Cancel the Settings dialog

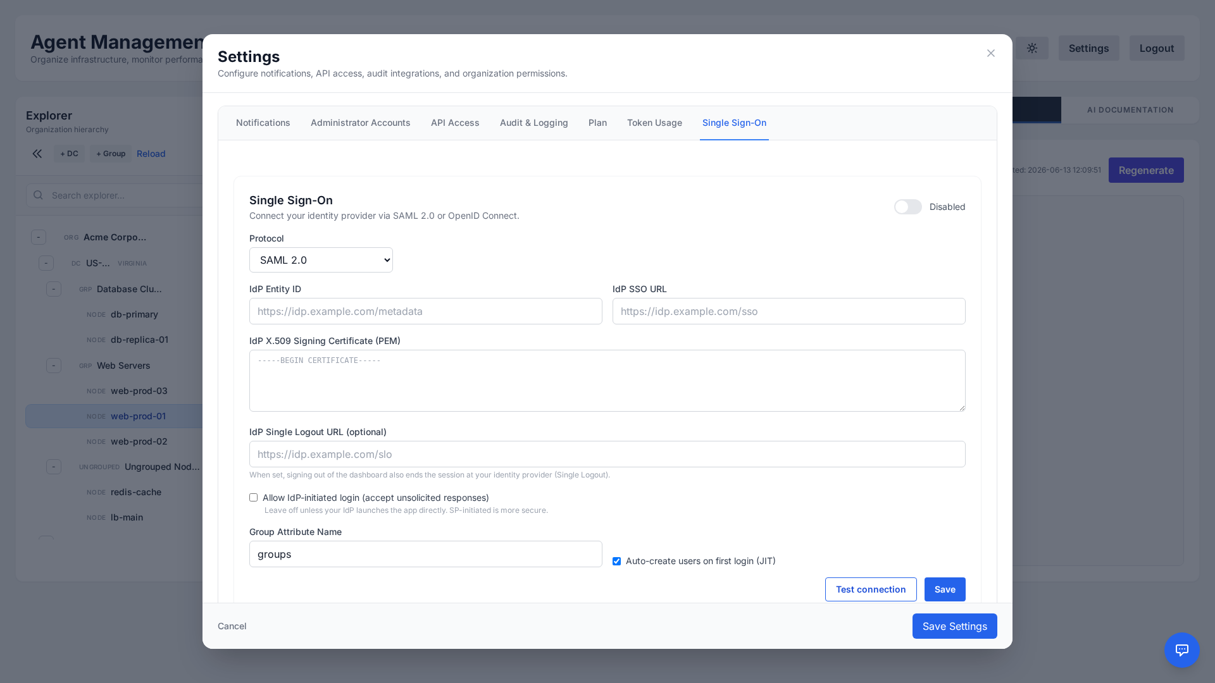(x=232, y=626)
